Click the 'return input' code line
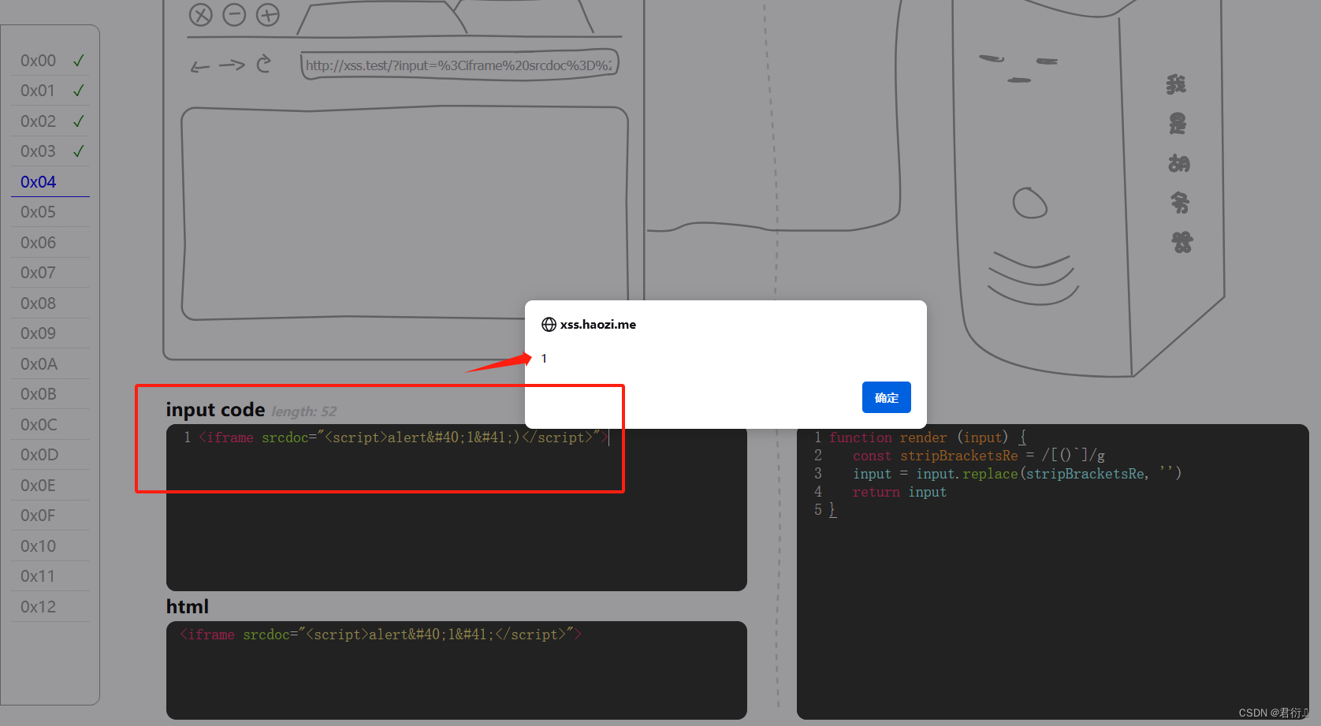Screen dimensions: 1321x726 click(899, 492)
